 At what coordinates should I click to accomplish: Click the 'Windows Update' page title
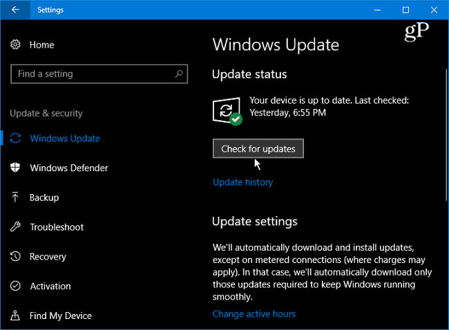click(x=276, y=45)
